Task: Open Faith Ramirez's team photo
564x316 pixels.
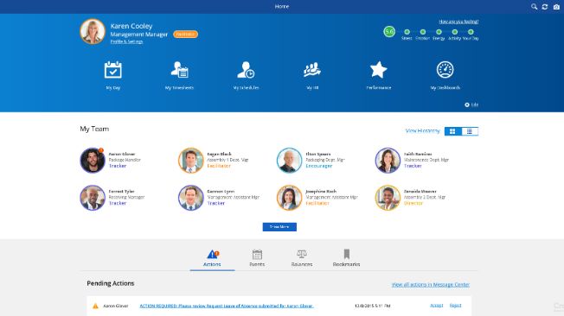Action: click(x=388, y=160)
